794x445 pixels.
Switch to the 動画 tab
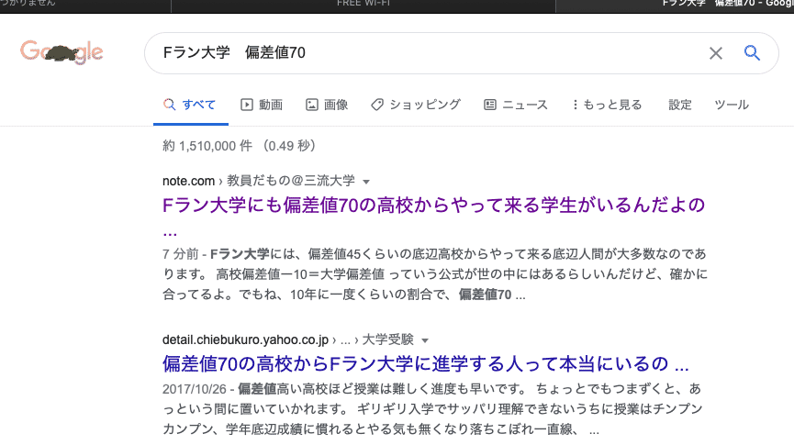click(262, 105)
